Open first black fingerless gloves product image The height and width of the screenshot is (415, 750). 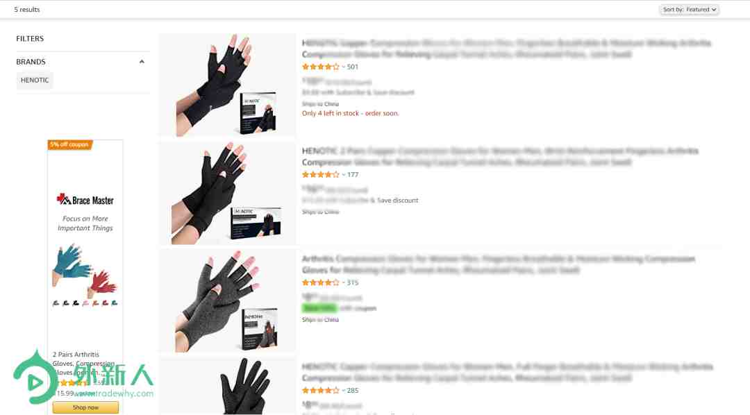pos(227,85)
